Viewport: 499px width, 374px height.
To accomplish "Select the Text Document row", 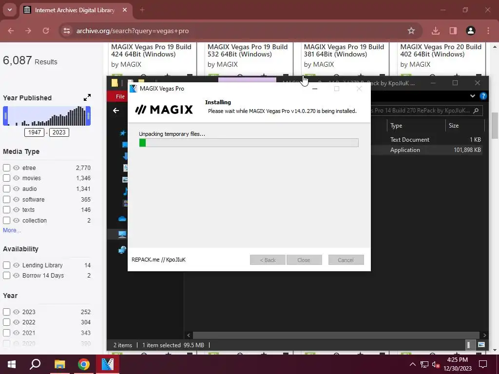I will (426, 140).
